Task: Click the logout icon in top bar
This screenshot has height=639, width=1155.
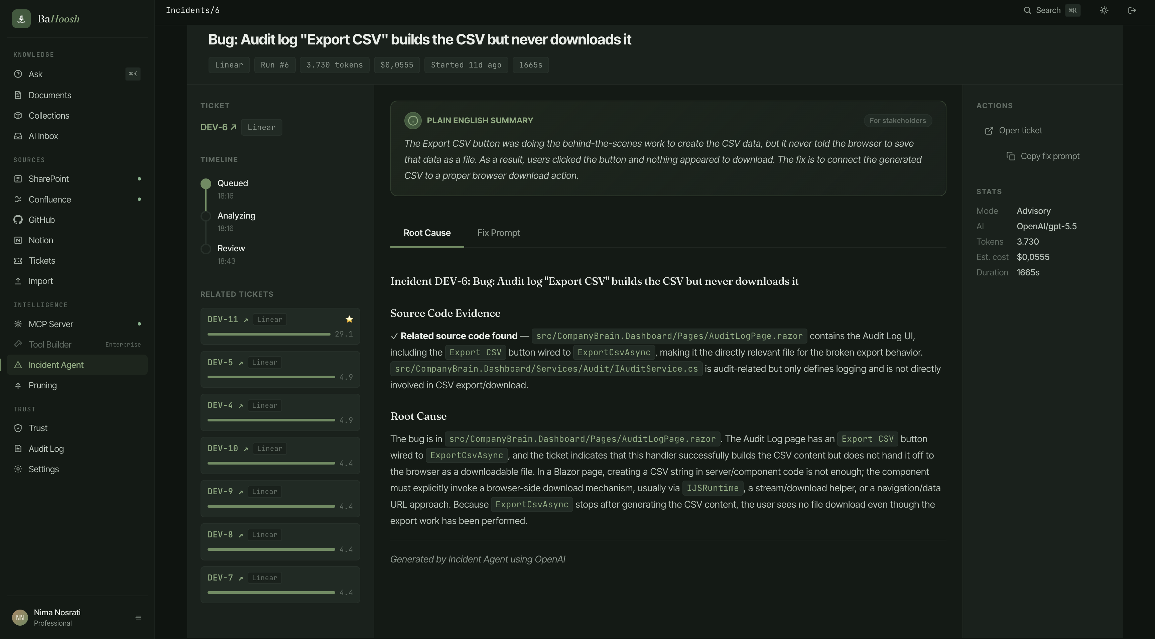Action: (1132, 10)
